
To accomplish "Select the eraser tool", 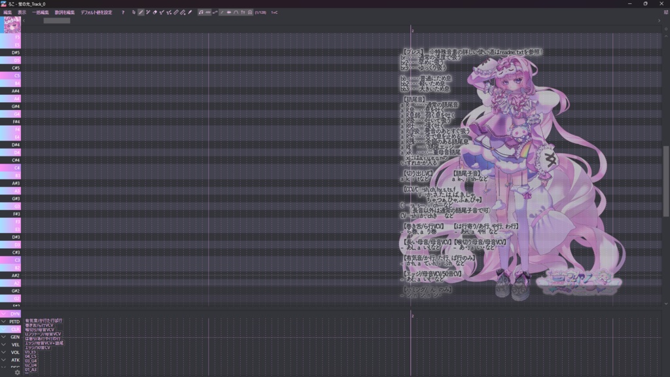I will pos(154,12).
